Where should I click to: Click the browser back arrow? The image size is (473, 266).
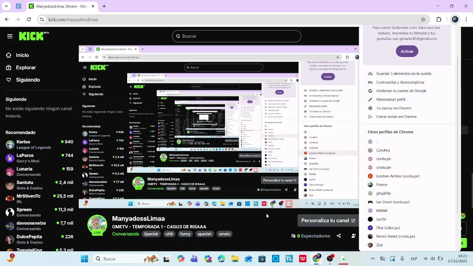[x=7, y=20]
